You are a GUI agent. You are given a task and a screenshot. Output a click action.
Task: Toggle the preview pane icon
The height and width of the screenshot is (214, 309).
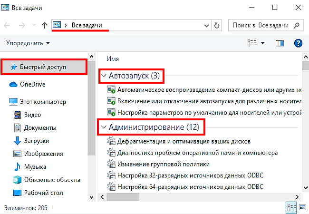pos(280,43)
